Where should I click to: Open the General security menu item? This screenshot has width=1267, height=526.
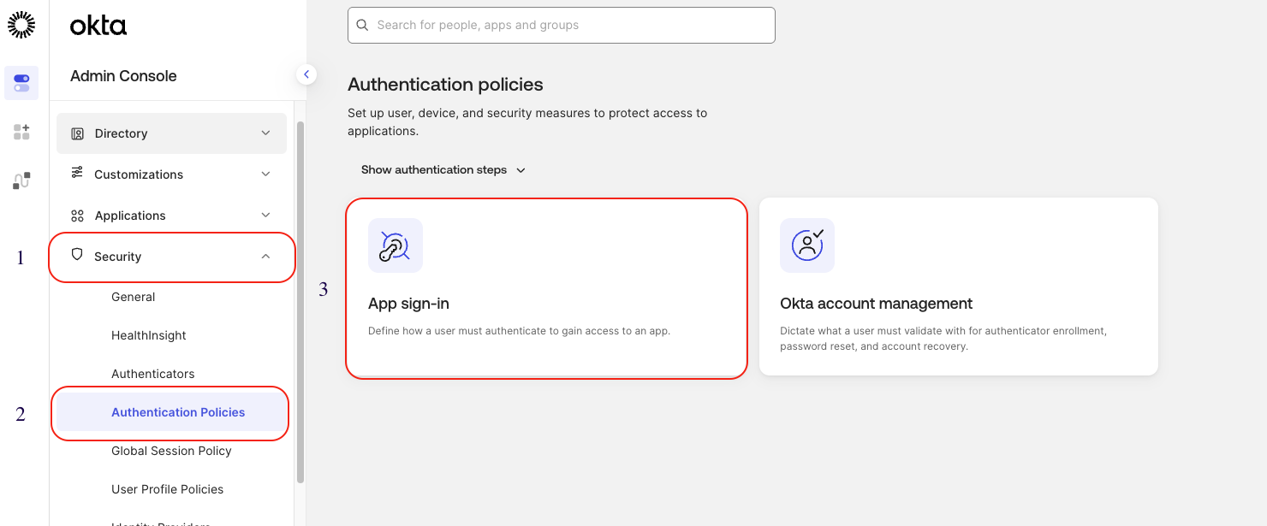(x=134, y=297)
